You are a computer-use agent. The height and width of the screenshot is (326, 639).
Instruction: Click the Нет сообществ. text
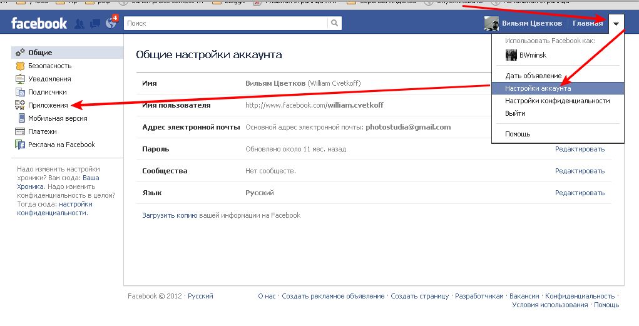click(270, 171)
